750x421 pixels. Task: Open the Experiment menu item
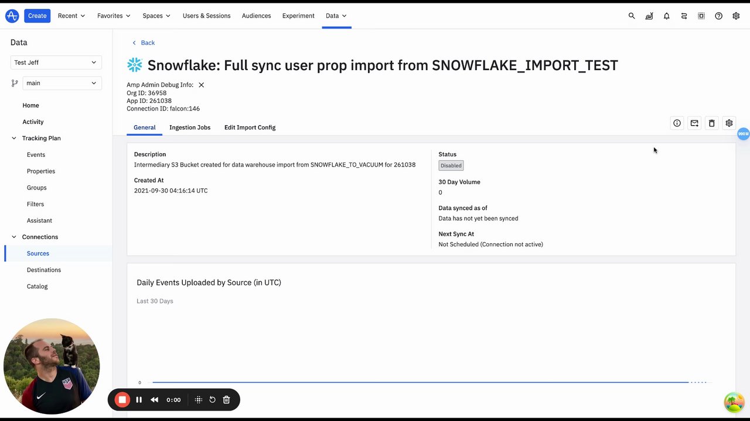(298, 16)
